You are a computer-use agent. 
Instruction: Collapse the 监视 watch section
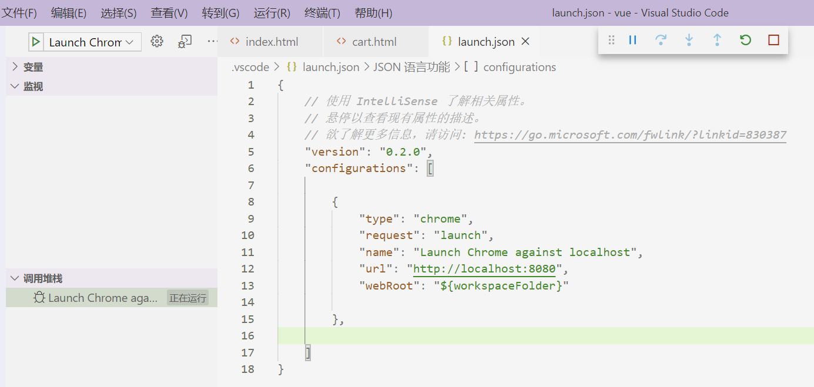(15, 86)
